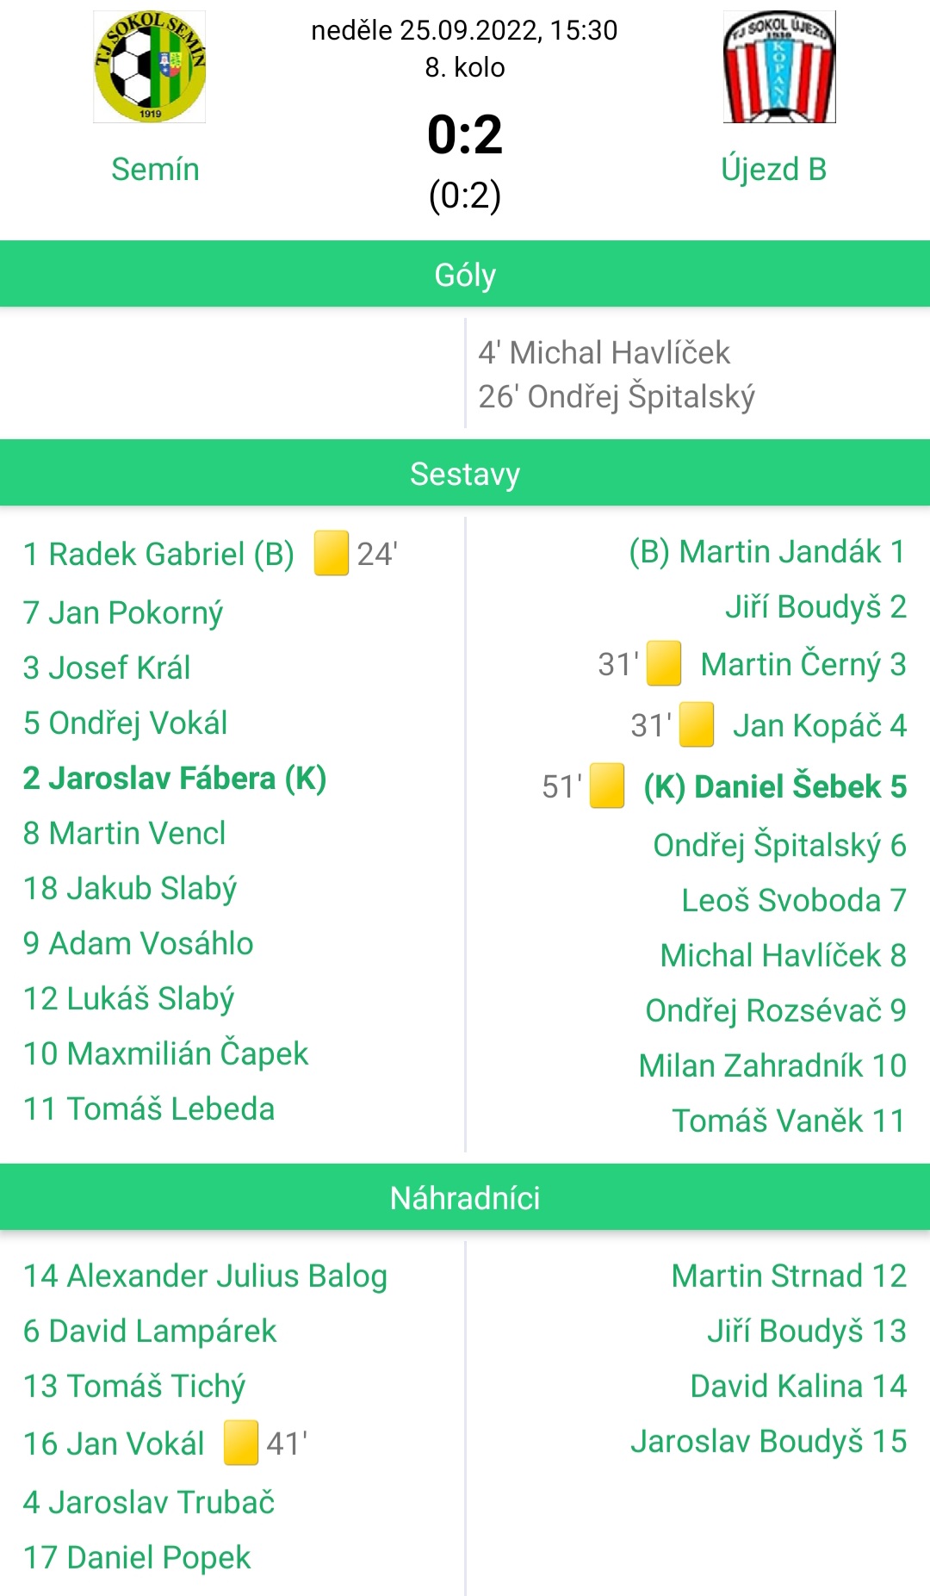This screenshot has height=1596, width=930.
Task: Tap Martin Černý's yellow card icon
Action: [x=664, y=663]
